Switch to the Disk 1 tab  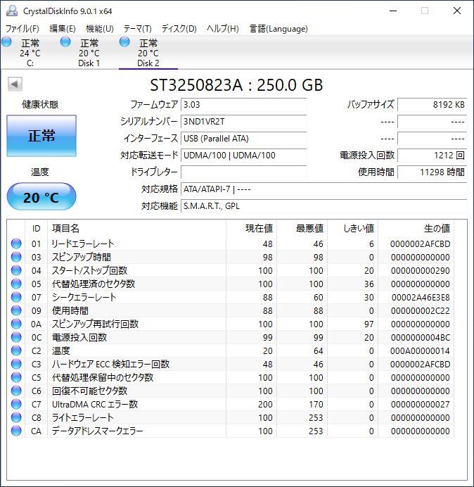coord(89,53)
